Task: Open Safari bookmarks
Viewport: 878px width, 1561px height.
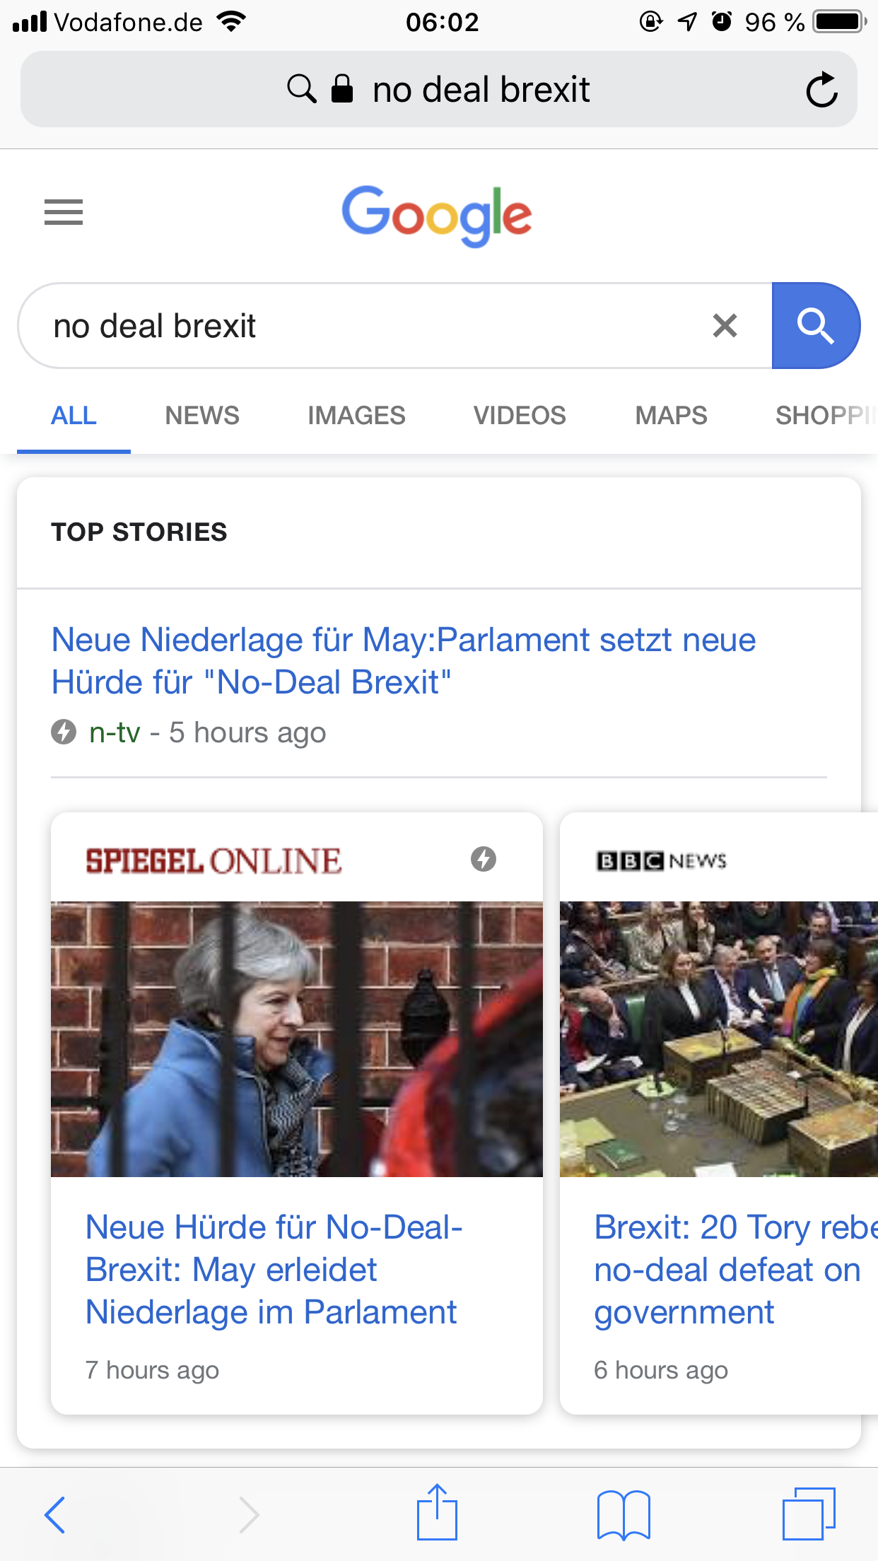Action: coord(624,1514)
